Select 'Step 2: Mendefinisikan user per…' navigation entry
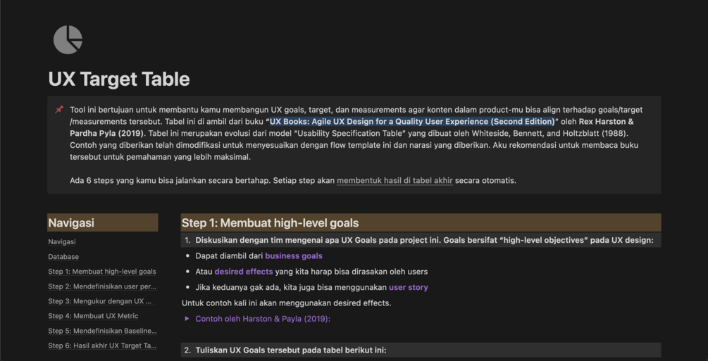The image size is (708, 361). click(x=102, y=286)
